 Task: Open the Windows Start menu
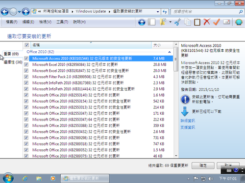(8, 178)
